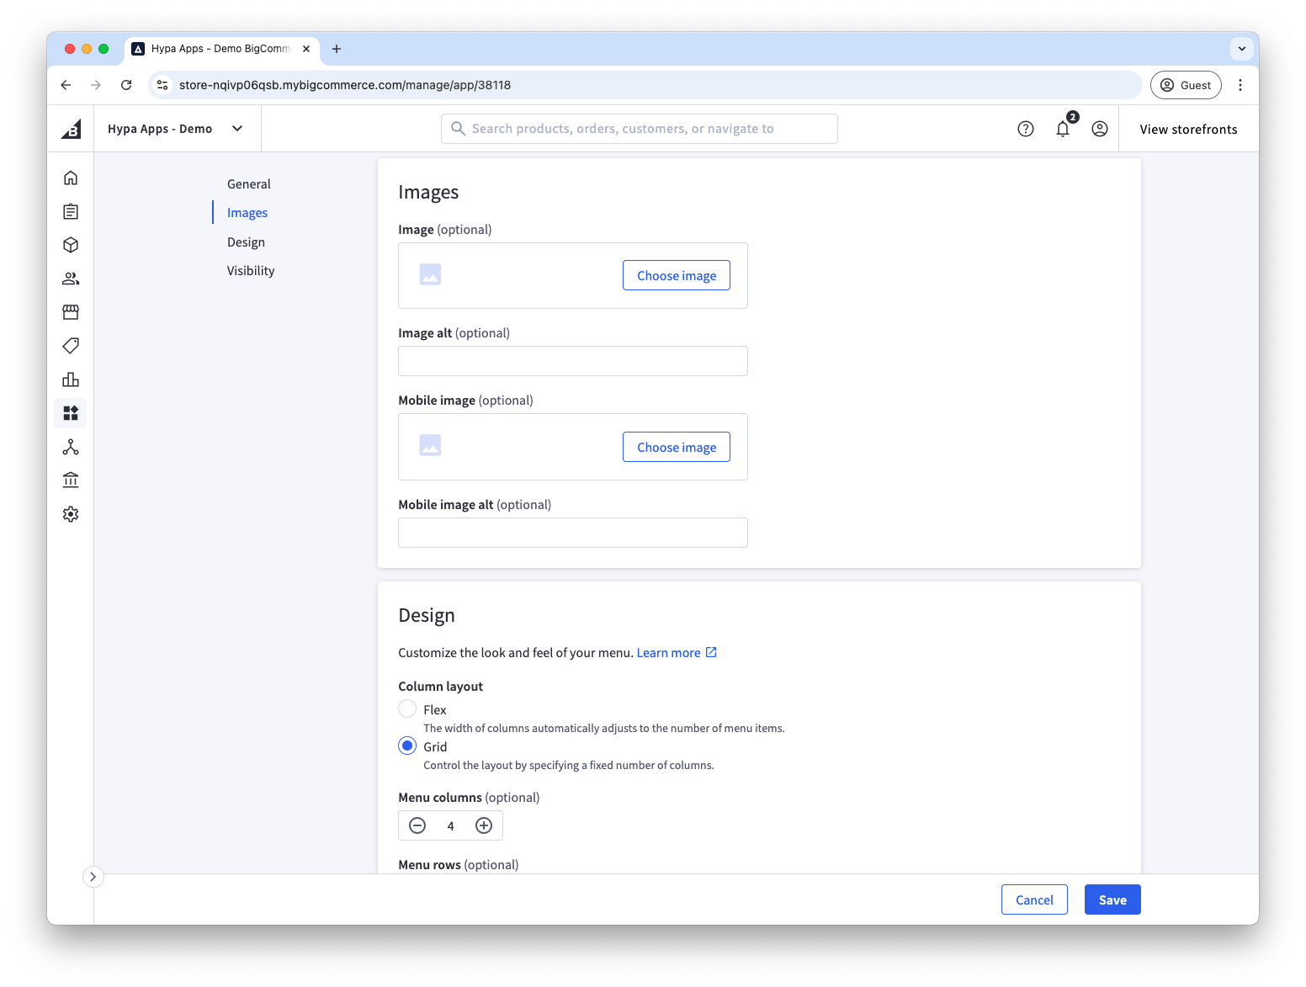Click the Menu columns value 4
Image resolution: width=1306 pixels, height=987 pixels.
pos(450,825)
